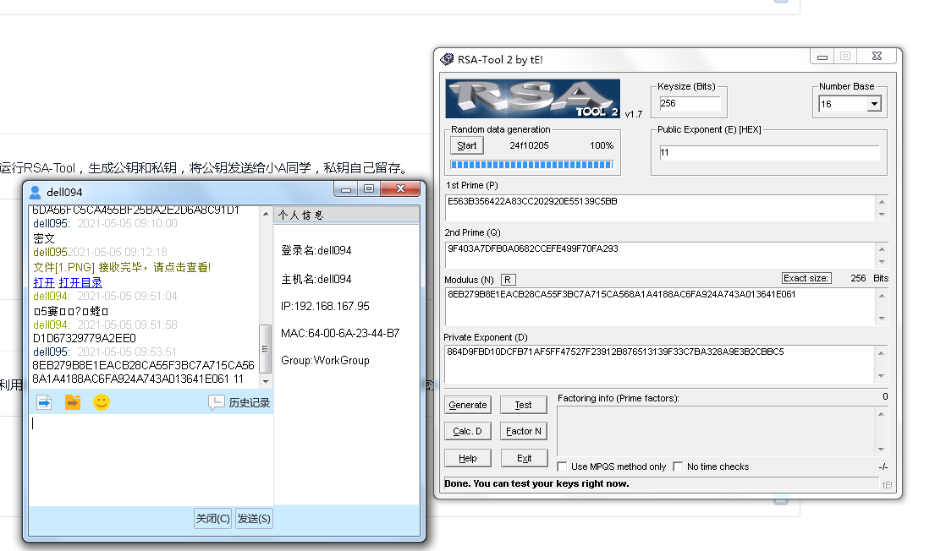
Task: Click the status text 'Done. You can test your keys'
Action: [x=536, y=483]
